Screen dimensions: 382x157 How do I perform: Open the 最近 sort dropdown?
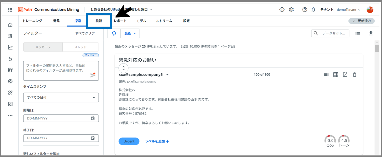click(130, 33)
